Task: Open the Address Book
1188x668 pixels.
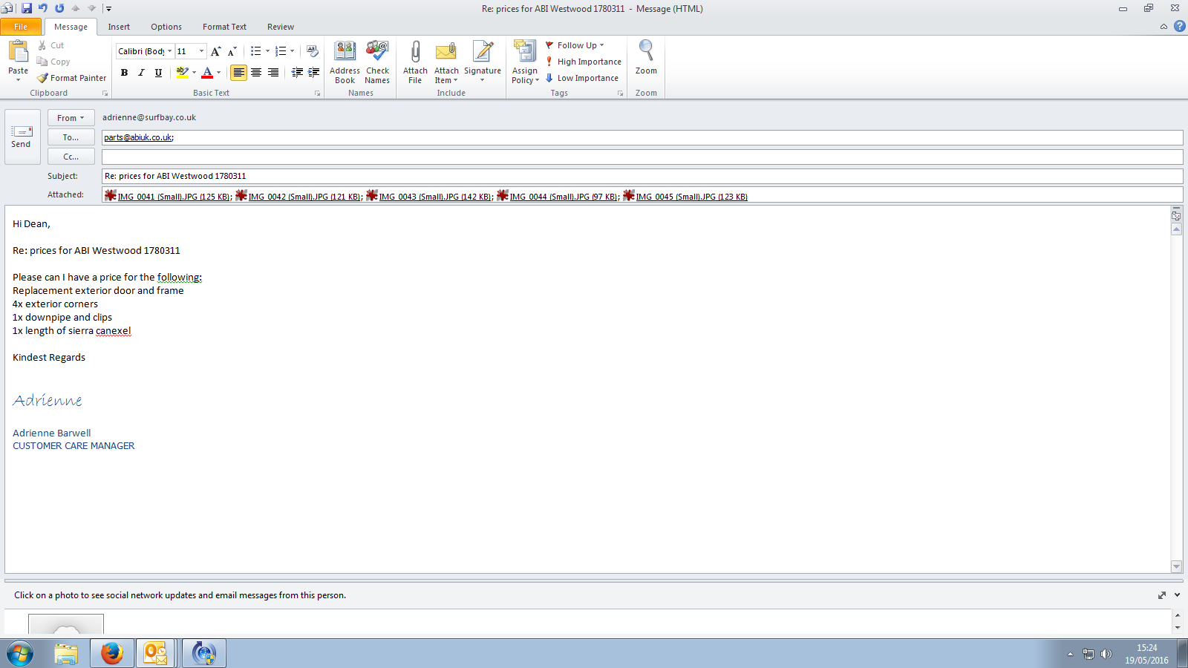Action: (345, 62)
